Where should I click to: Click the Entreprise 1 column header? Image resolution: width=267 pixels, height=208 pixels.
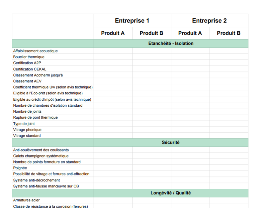coord(132,21)
